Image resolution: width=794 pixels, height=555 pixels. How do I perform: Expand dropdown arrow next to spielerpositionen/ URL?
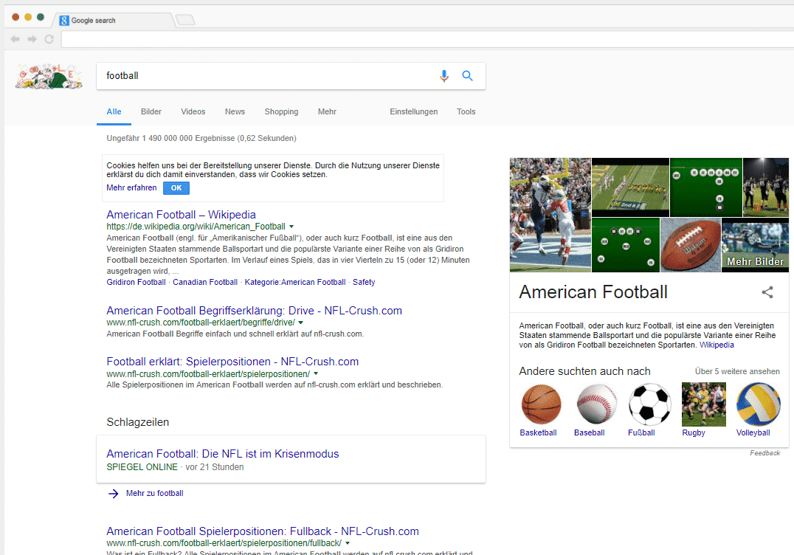pos(316,373)
